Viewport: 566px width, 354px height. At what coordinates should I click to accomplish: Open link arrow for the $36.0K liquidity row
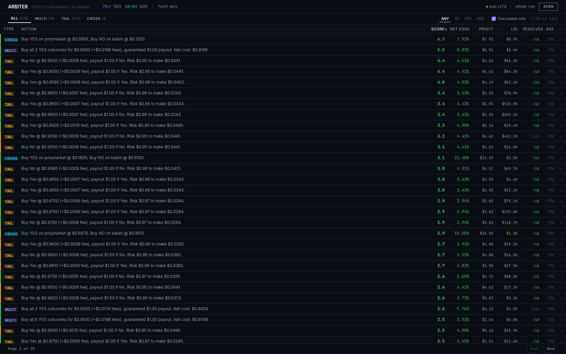point(561,255)
